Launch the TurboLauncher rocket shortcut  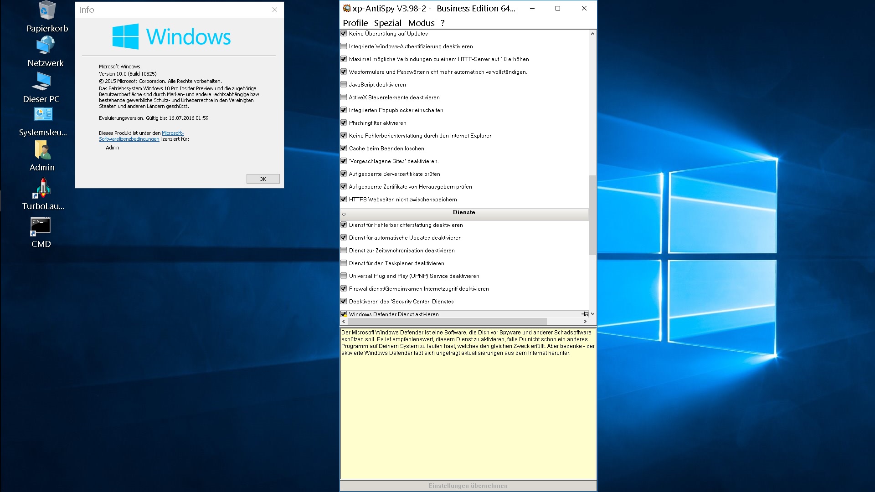43,188
